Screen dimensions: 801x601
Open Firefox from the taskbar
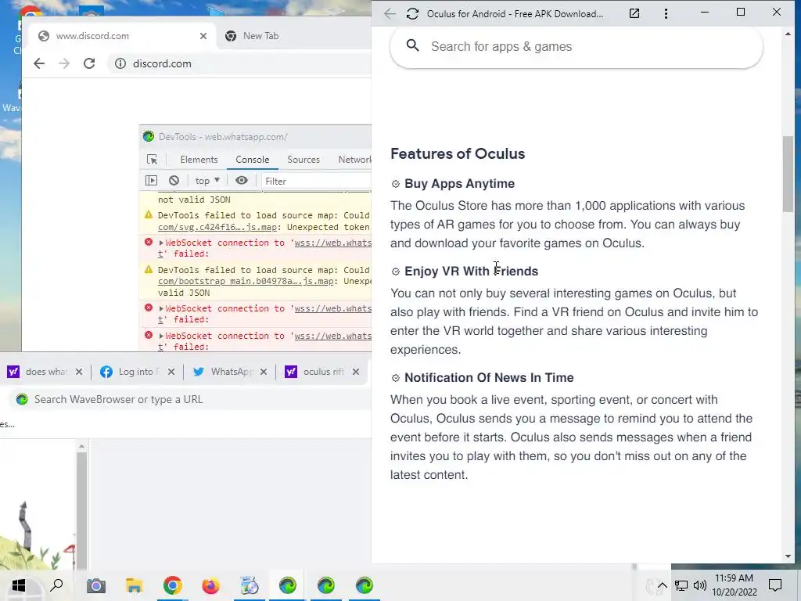[x=211, y=585]
